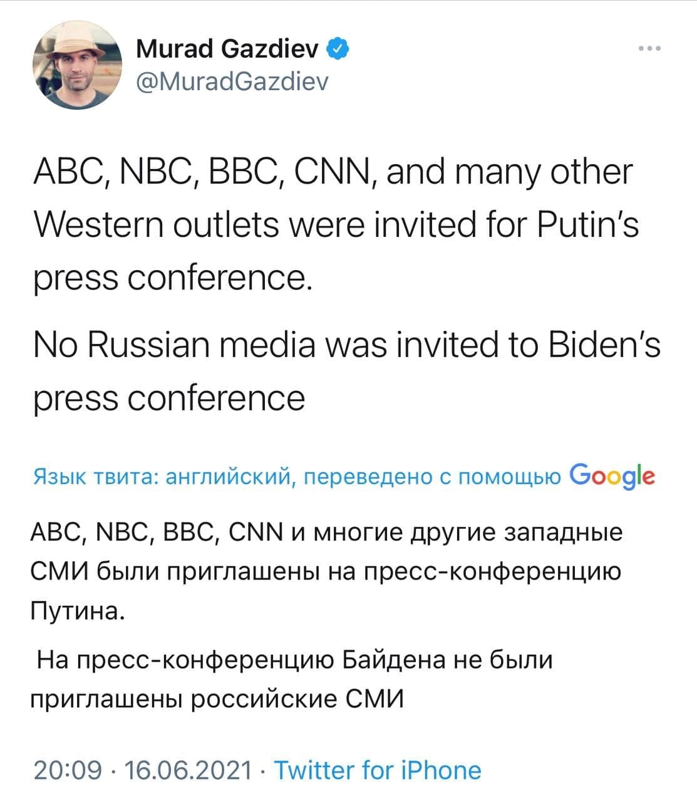Click the word 'Biden's' in the English tweet
The height and width of the screenshot is (802, 697).
pos(604,344)
